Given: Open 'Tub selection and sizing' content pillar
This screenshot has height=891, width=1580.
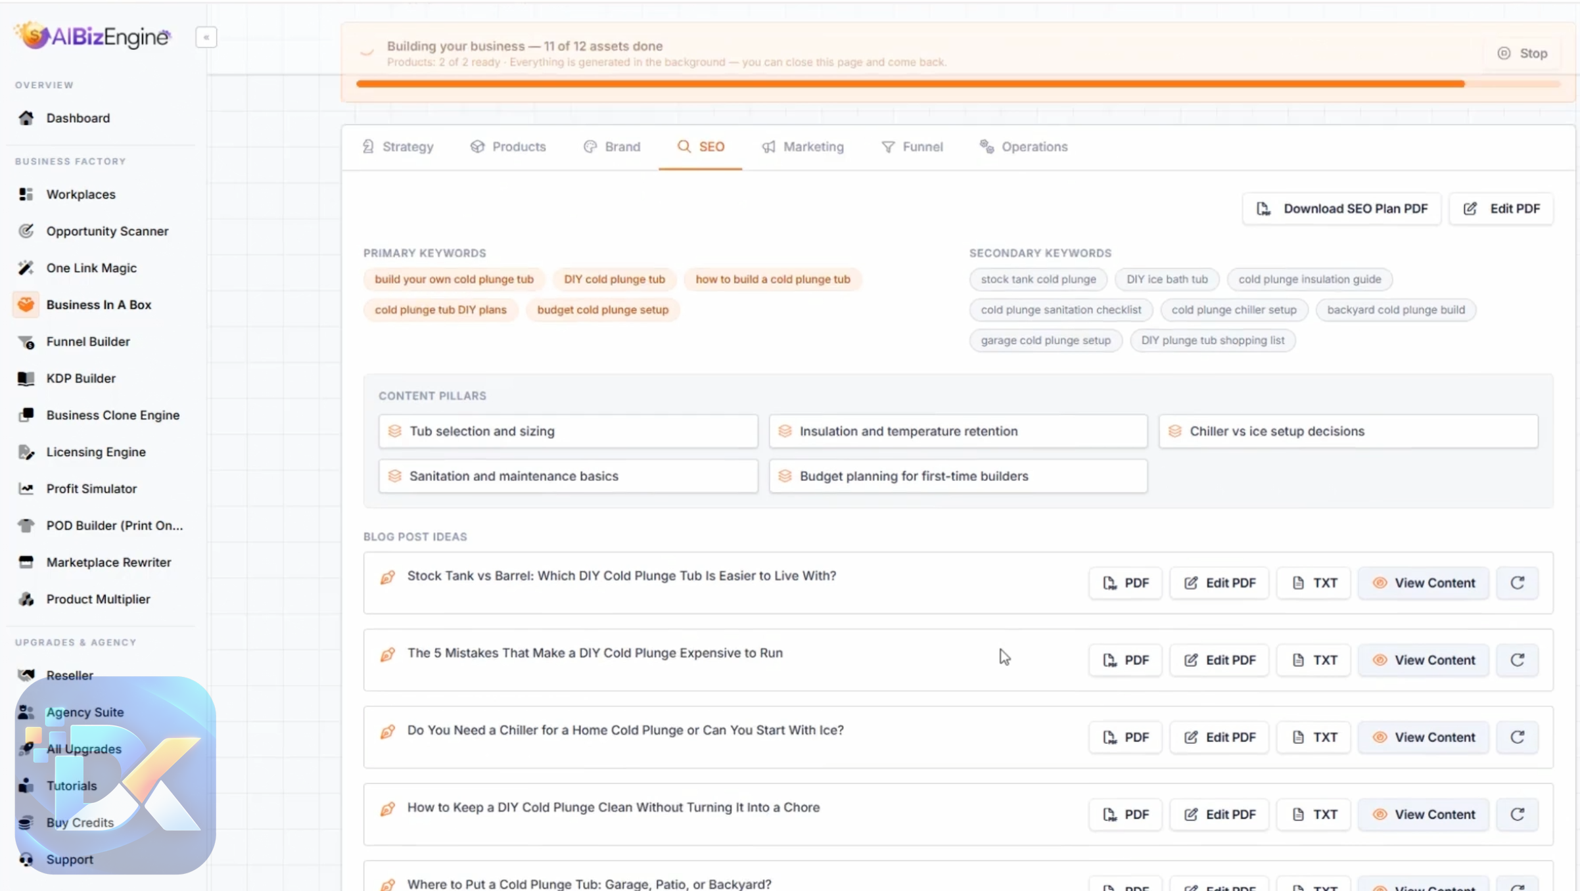Looking at the screenshot, I should 568,431.
